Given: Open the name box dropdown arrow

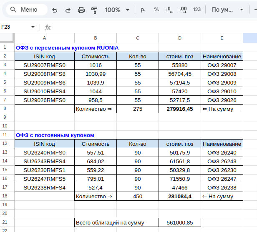Looking at the screenshot, I should click(33, 27).
